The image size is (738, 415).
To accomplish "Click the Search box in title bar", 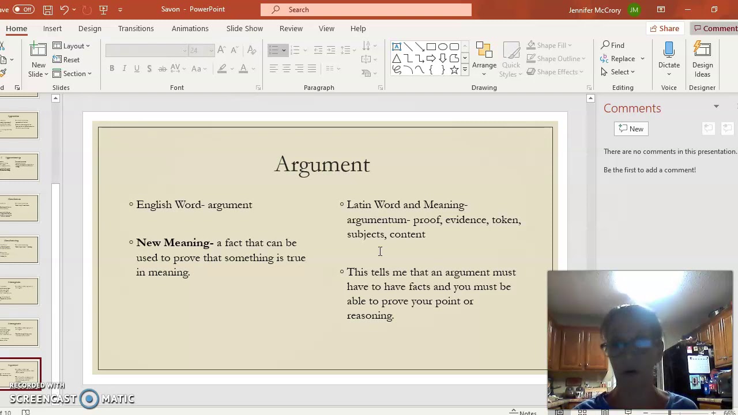I will click(366, 9).
